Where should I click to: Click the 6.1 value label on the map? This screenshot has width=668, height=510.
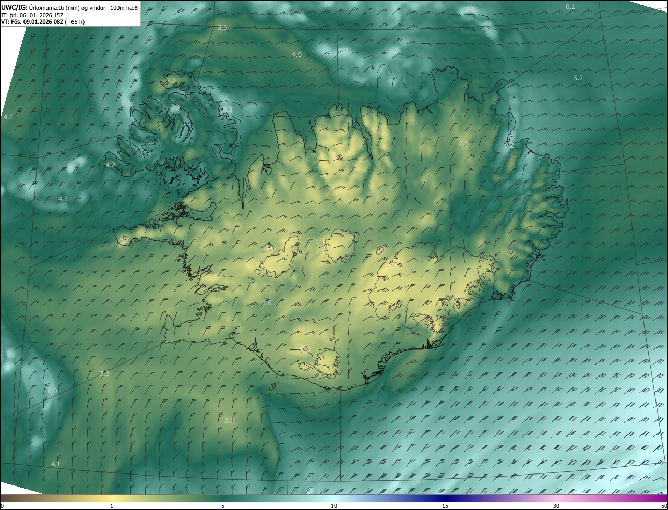[570, 6]
